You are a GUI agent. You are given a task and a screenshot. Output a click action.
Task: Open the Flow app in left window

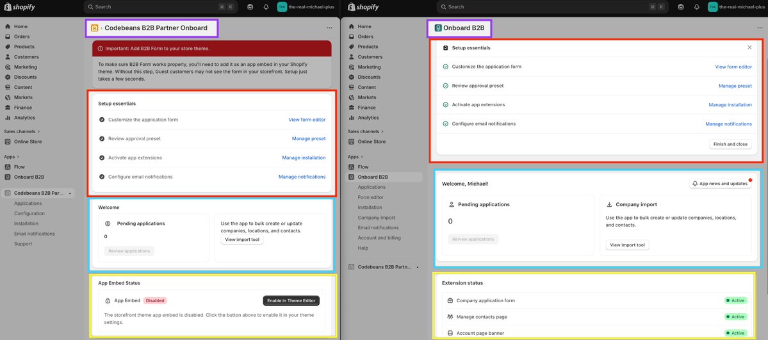20,167
